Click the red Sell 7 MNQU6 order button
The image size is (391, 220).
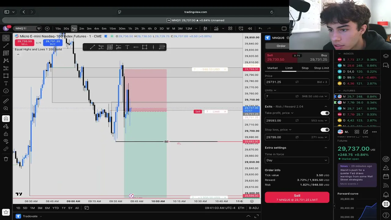pyautogui.click(x=297, y=197)
